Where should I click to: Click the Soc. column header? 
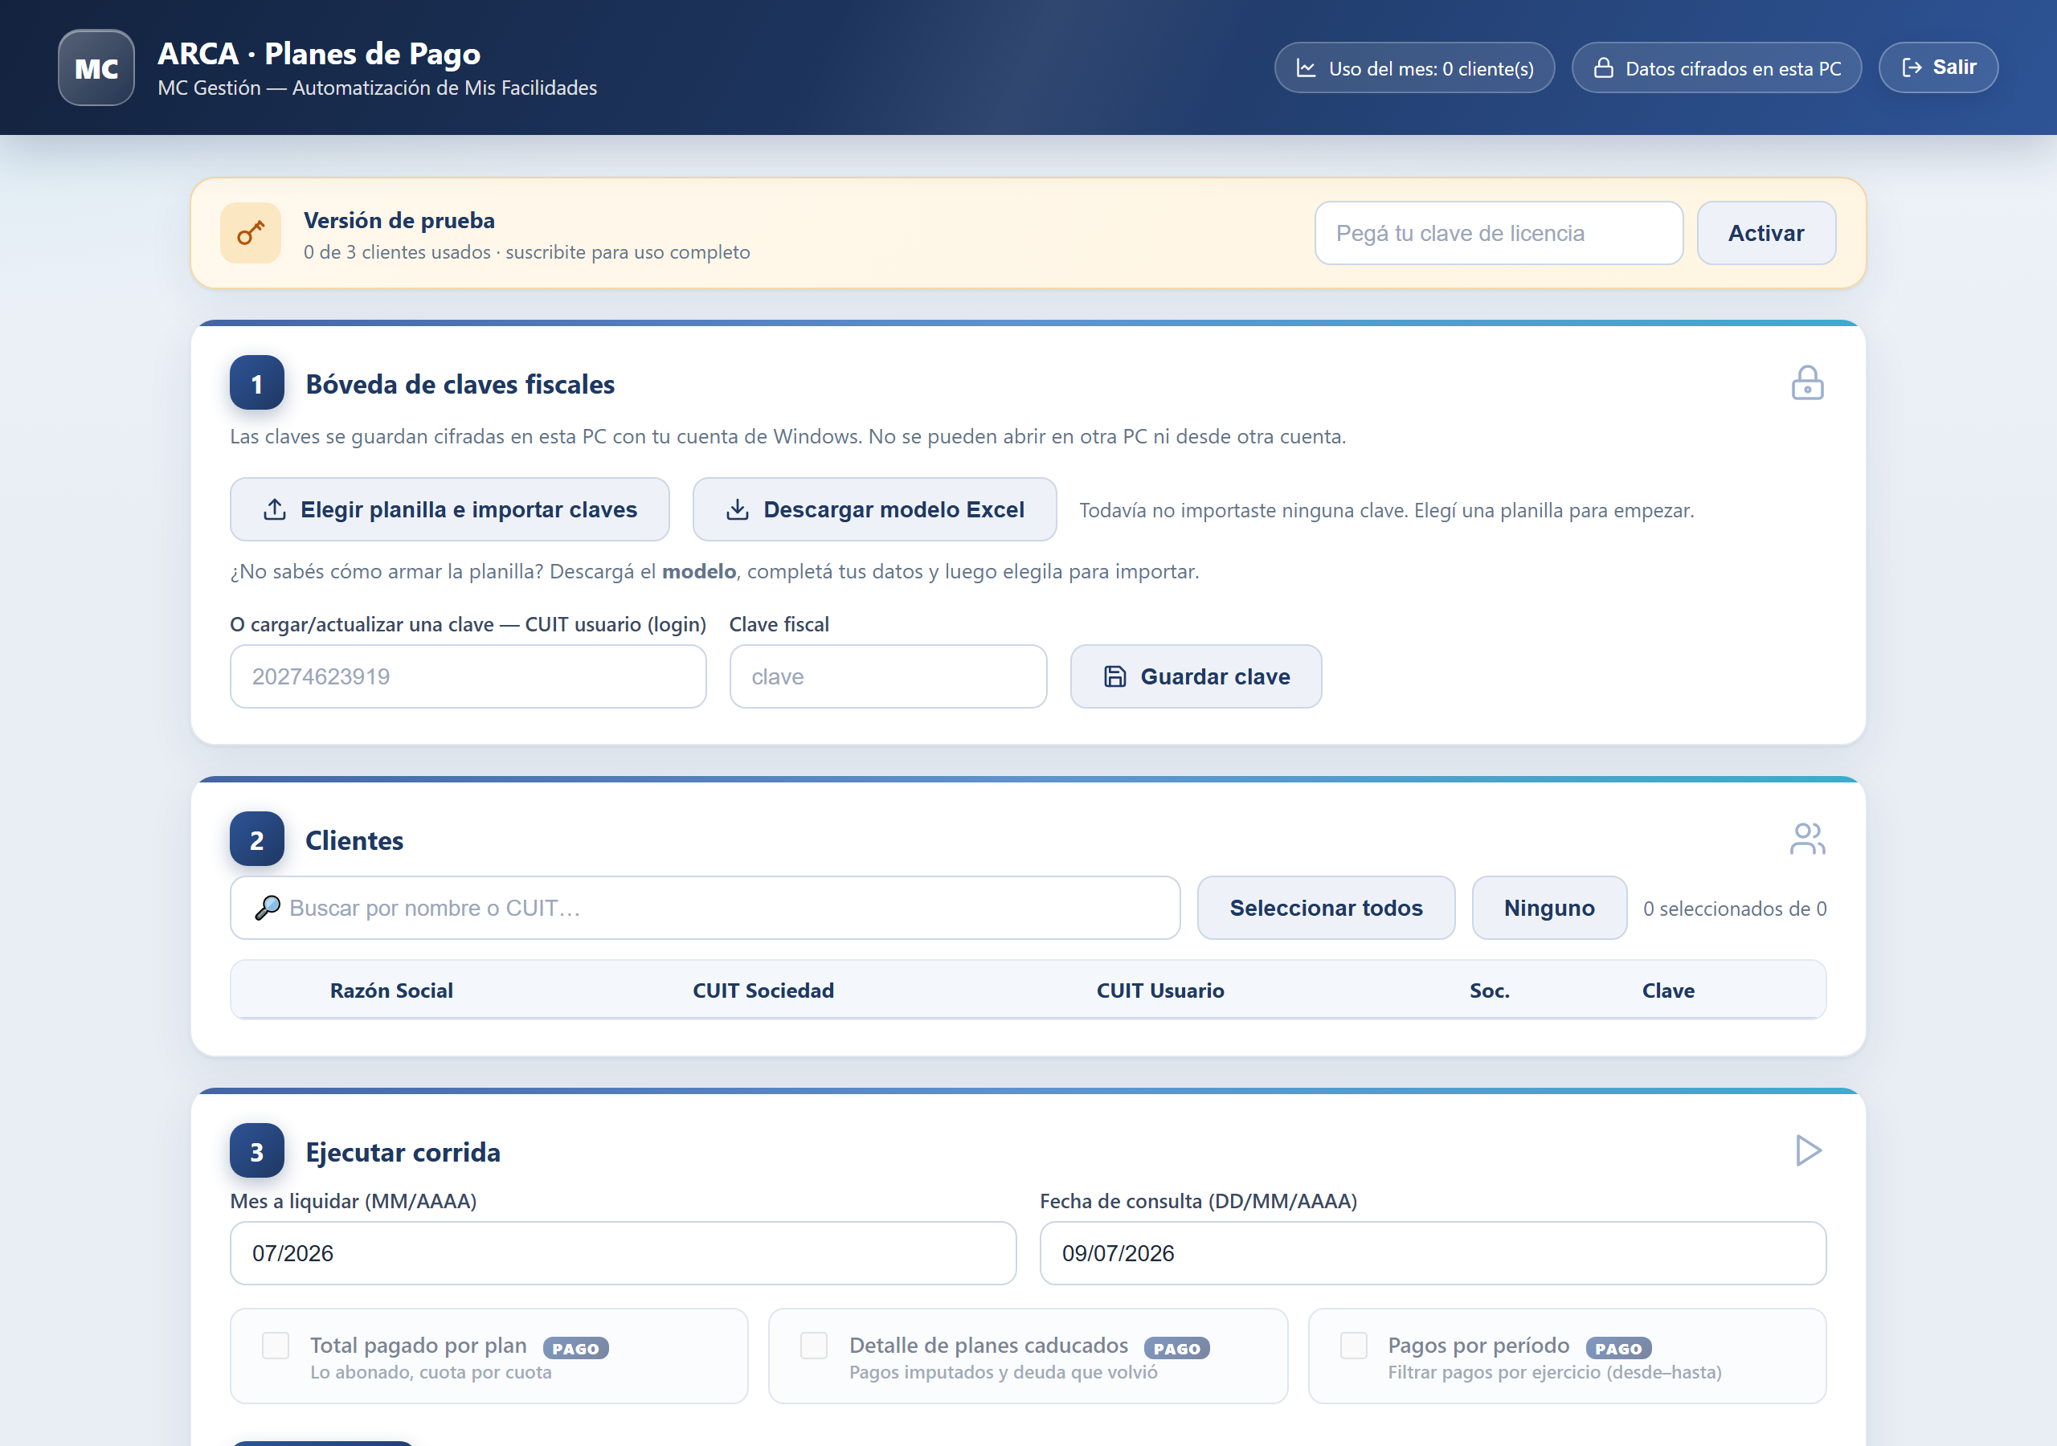click(1489, 990)
